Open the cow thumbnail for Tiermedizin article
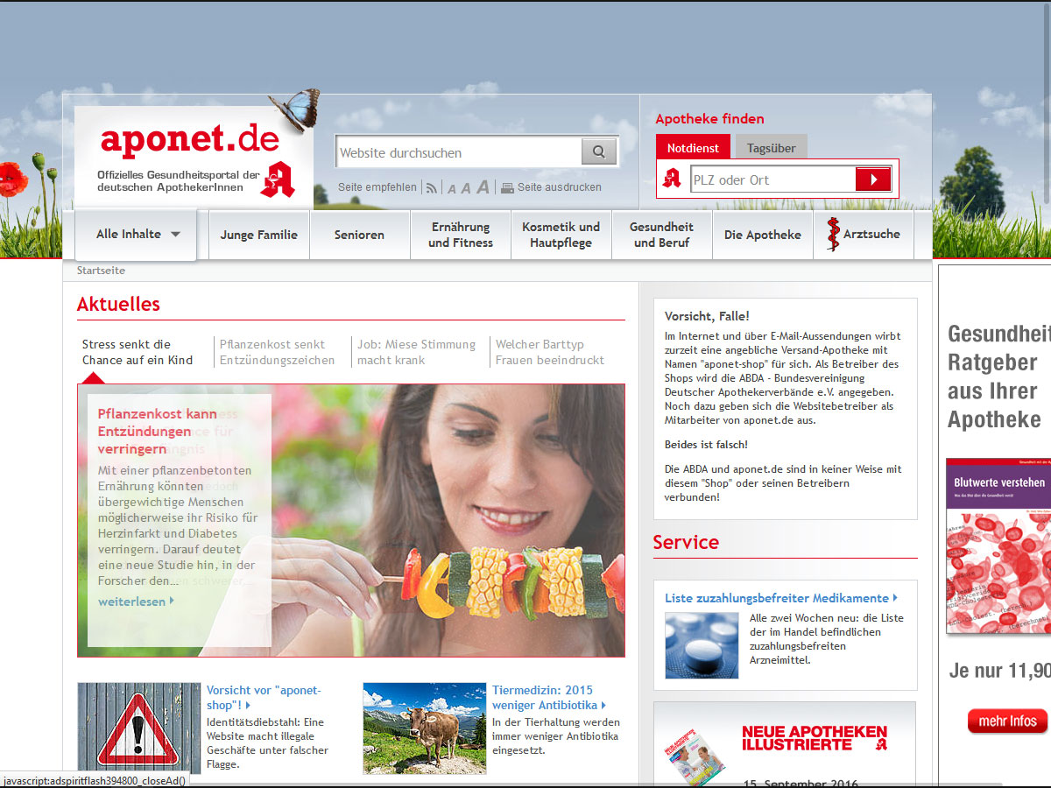This screenshot has height=788, width=1051. coord(424,728)
